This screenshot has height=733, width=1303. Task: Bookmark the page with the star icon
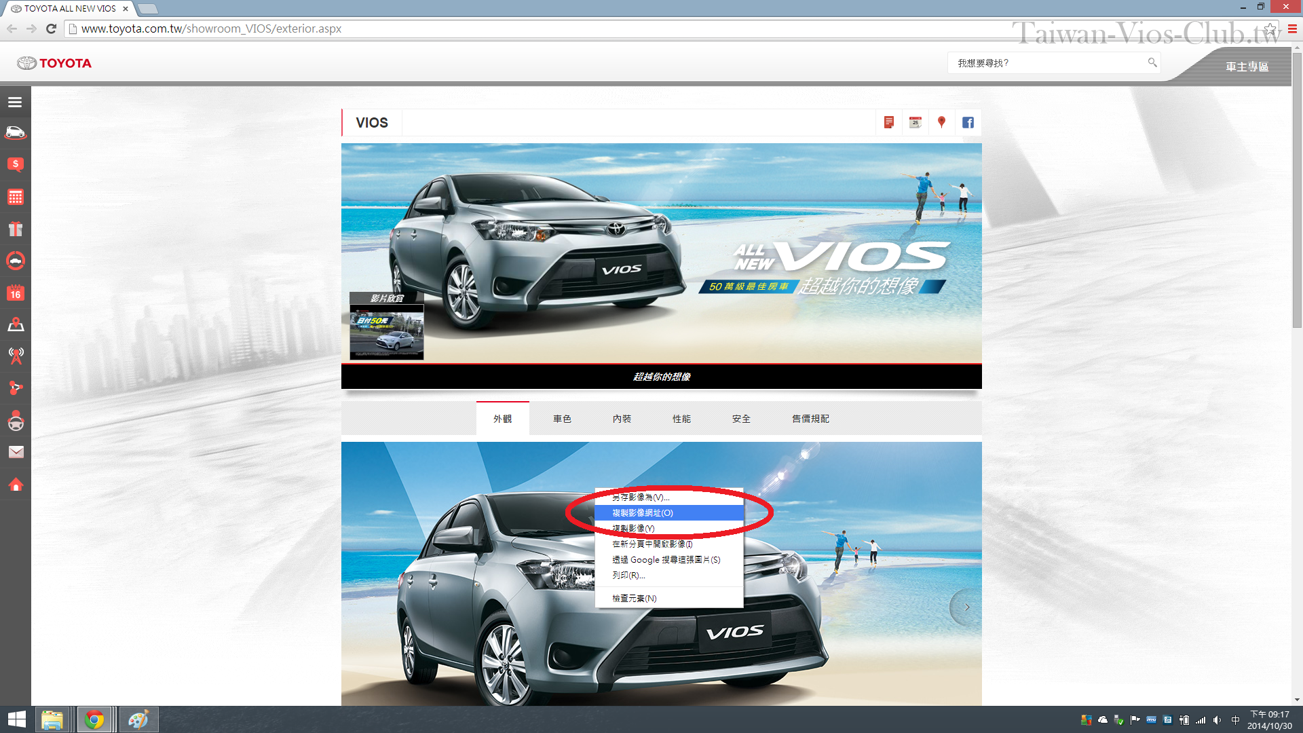1270,29
